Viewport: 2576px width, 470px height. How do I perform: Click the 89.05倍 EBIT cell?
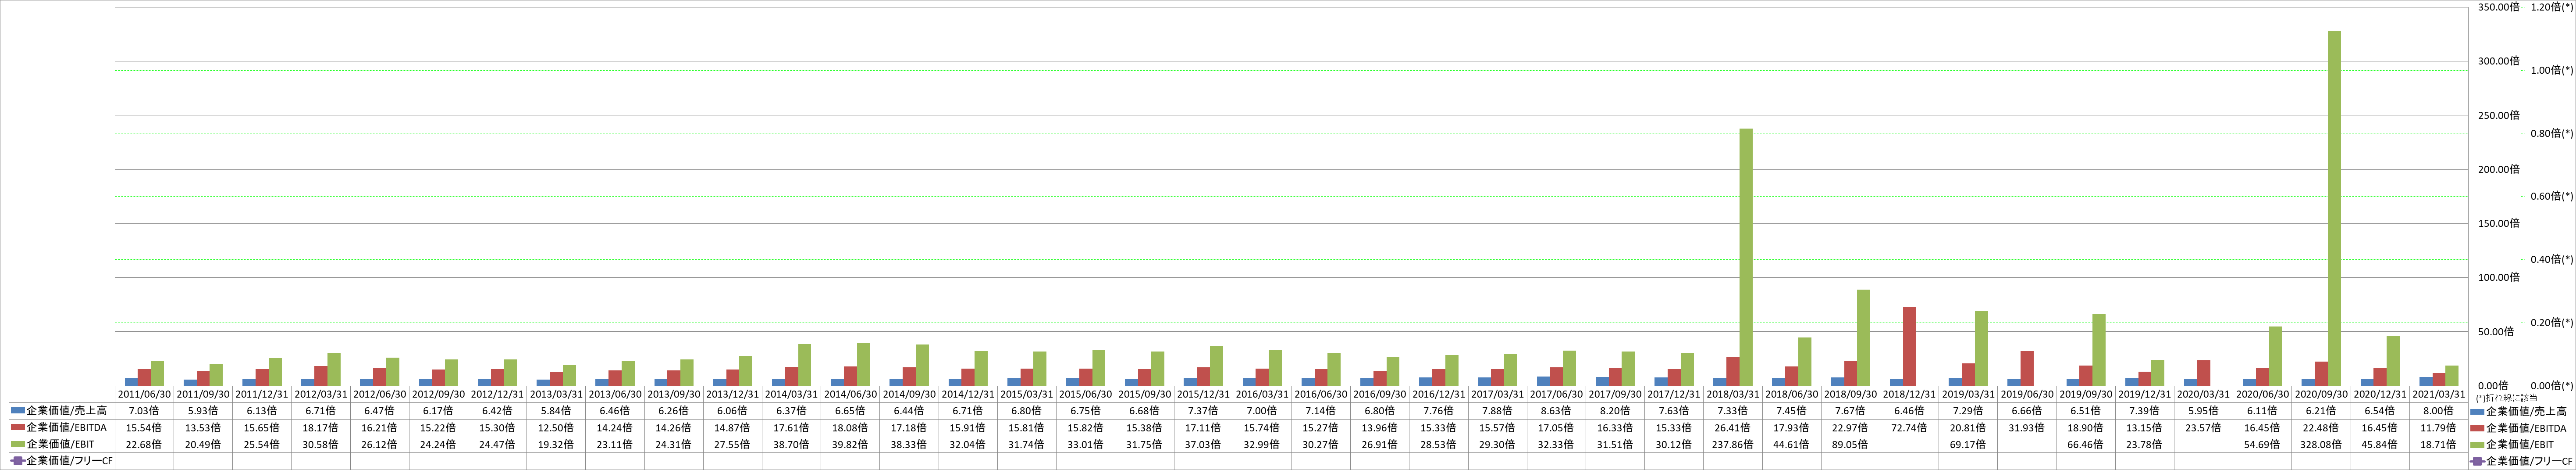click(1851, 445)
